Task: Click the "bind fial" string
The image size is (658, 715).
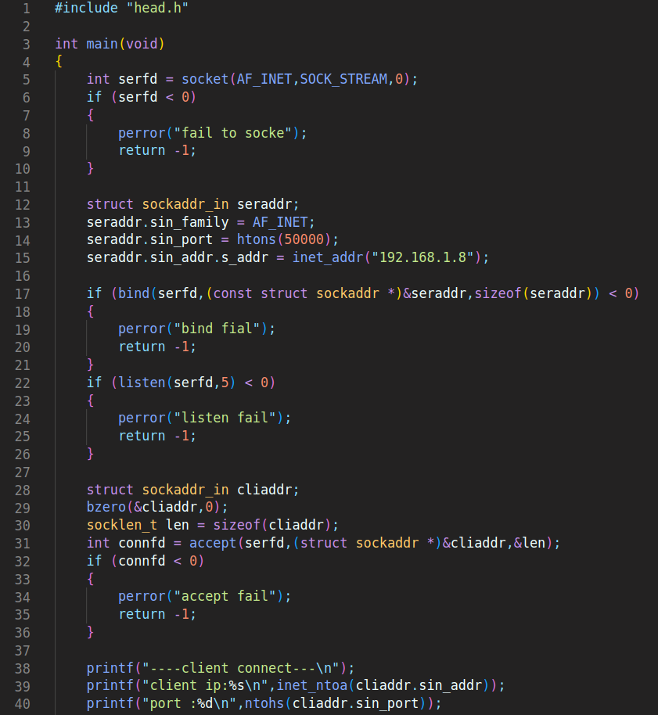Action: 217,329
